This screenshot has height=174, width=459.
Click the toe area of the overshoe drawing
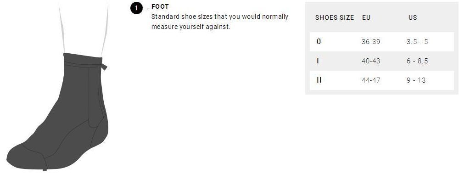25,157
